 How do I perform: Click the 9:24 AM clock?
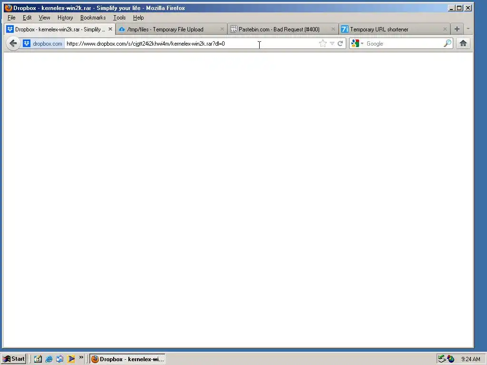470,359
